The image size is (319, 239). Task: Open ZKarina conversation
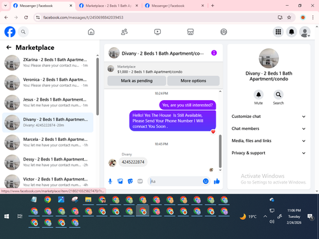[48, 62]
